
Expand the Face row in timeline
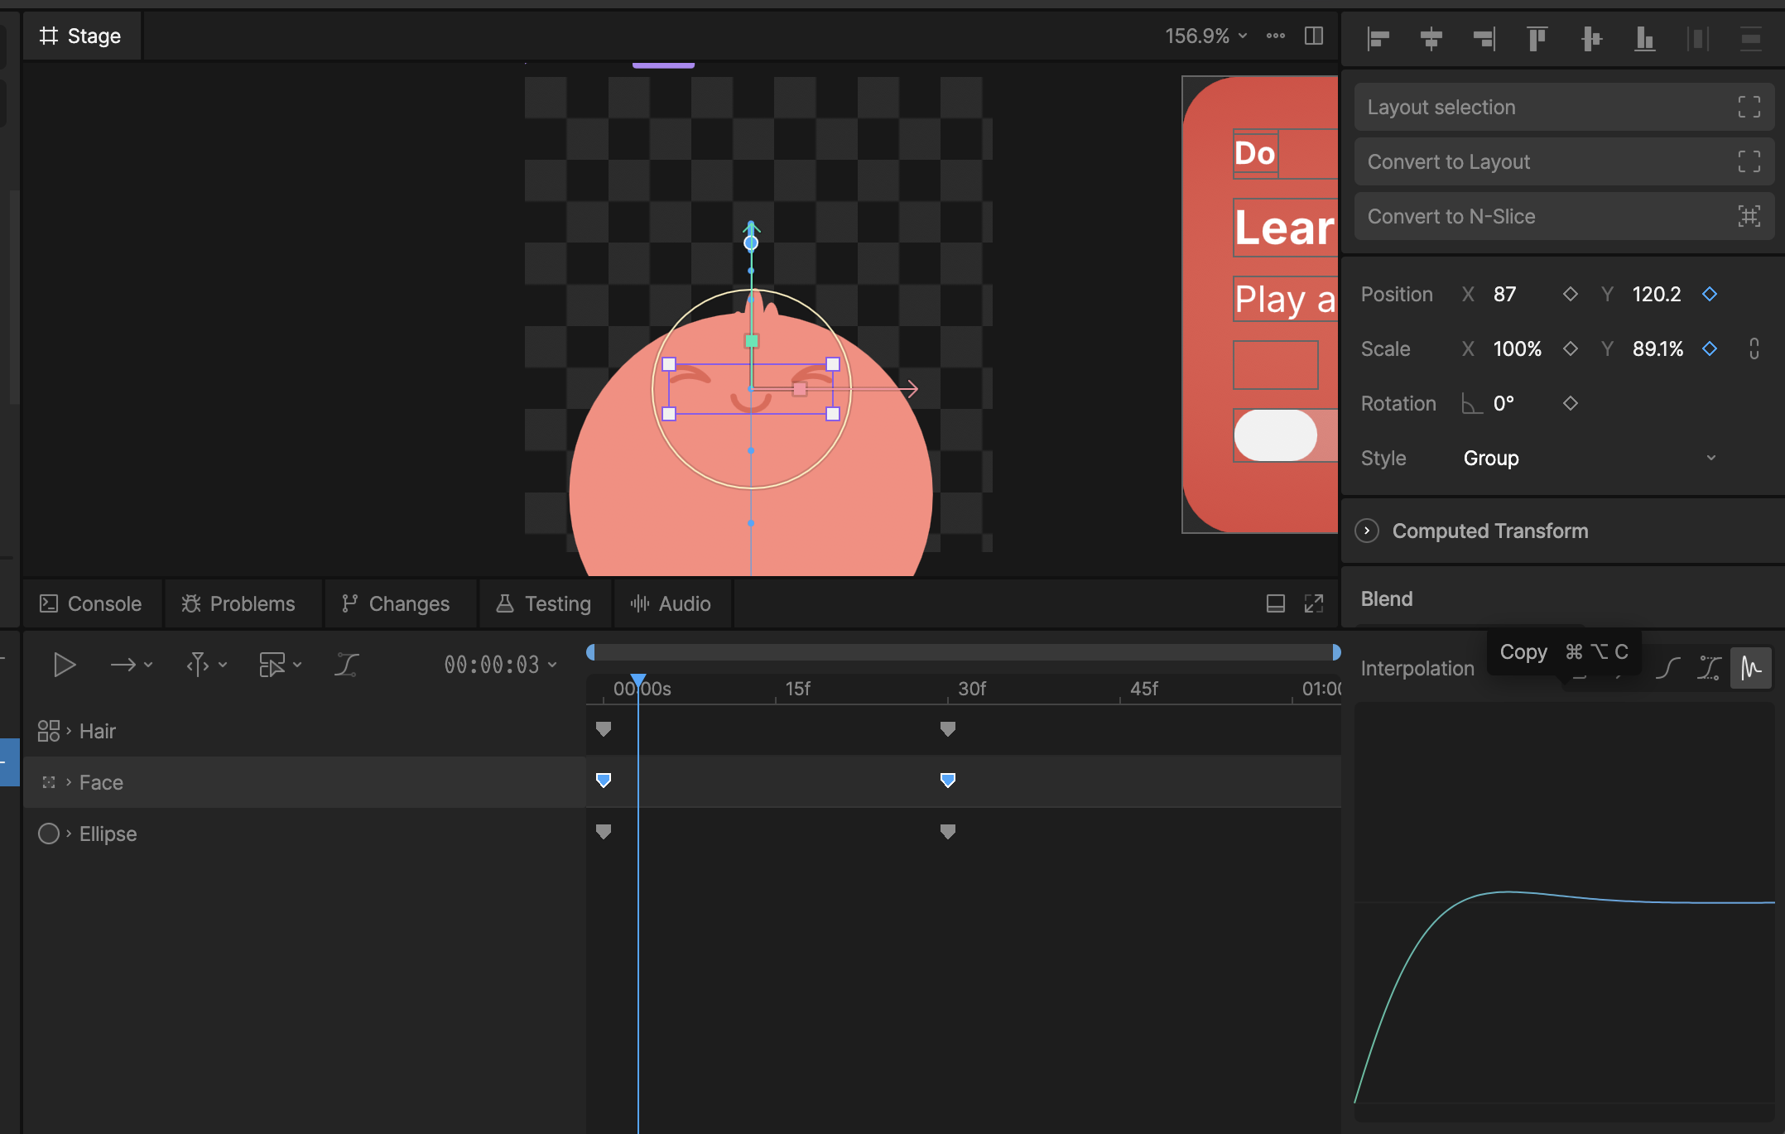coord(69,782)
